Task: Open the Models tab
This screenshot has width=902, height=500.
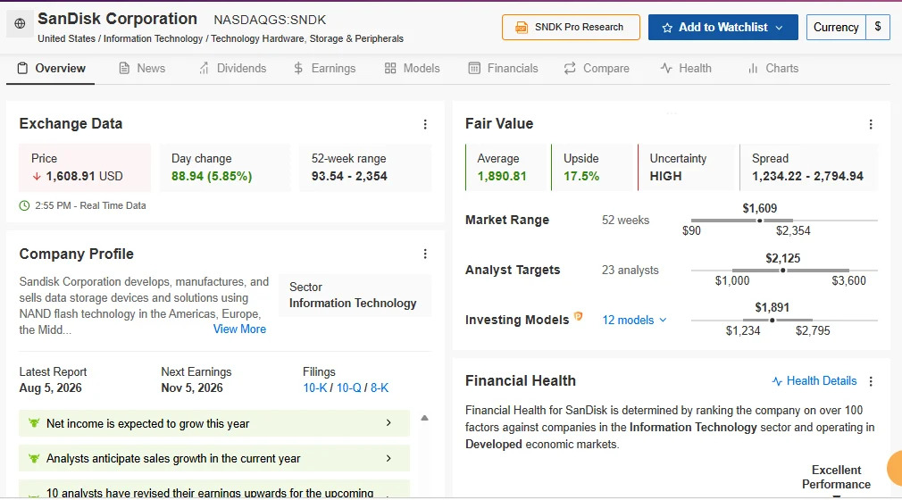Action: click(412, 69)
